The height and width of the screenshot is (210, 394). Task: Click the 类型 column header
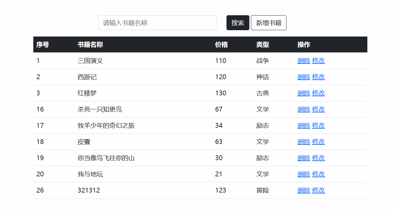click(x=263, y=45)
